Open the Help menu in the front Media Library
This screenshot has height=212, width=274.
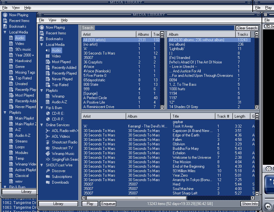(64, 20)
